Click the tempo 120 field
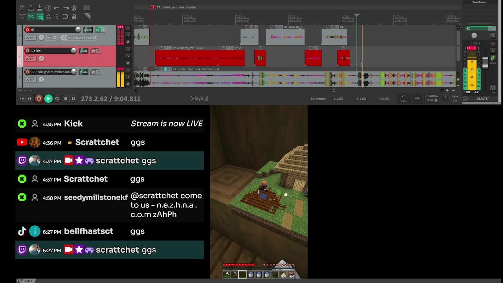Screen dimensions: 503x283 [404, 99]
